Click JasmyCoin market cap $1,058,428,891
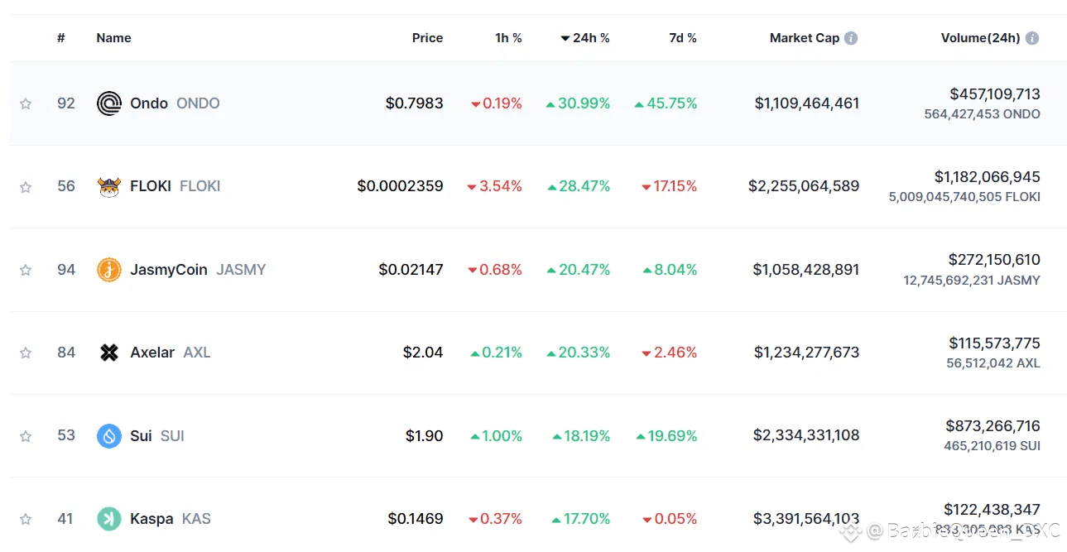This screenshot has height=552, width=1067. coord(806,270)
